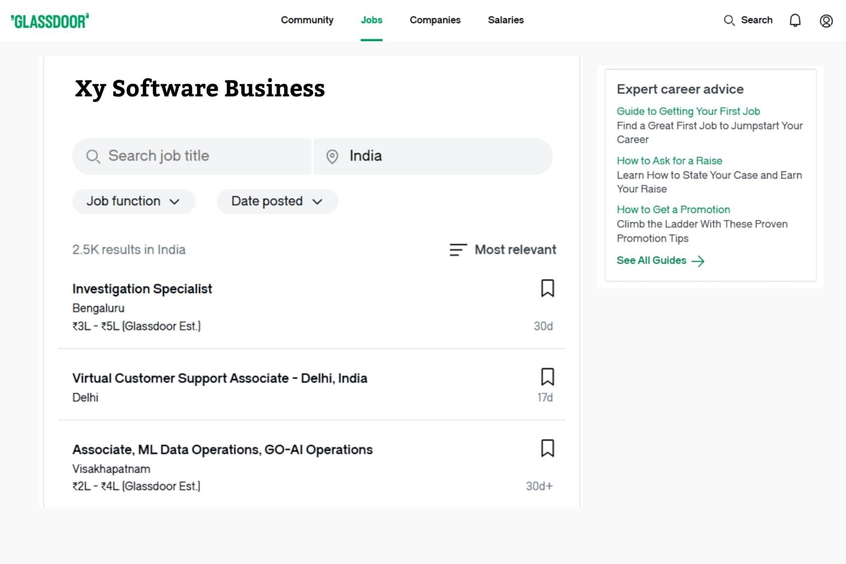The width and height of the screenshot is (846, 564).
Task: Click the magnifier in the job title field
Action: point(93,156)
